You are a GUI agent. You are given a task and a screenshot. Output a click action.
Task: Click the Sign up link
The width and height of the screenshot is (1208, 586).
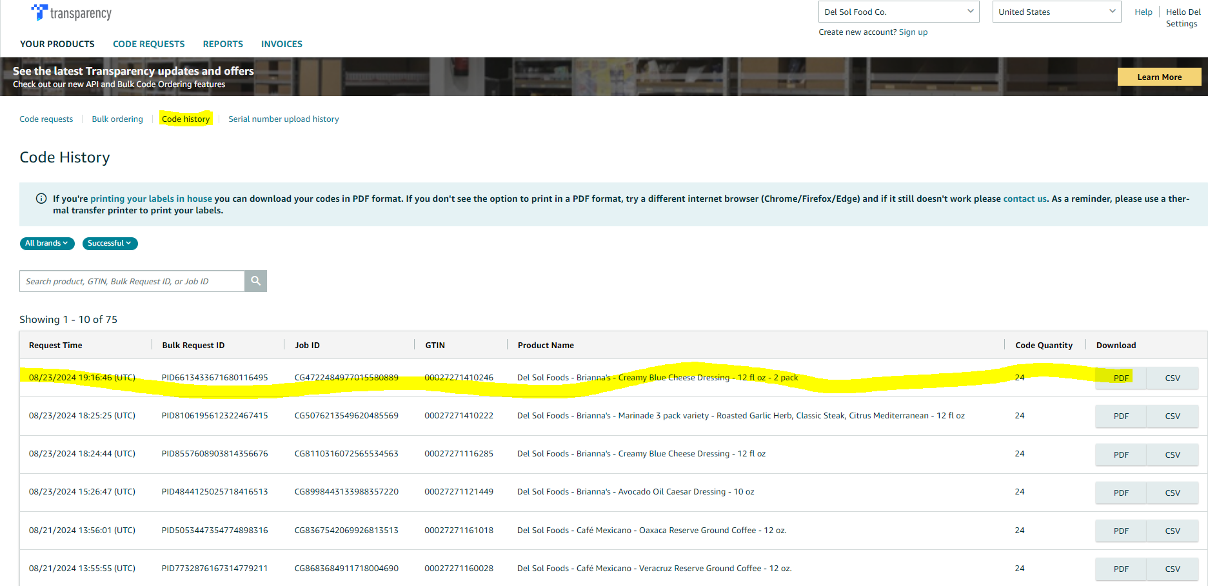click(x=913, y=32)
